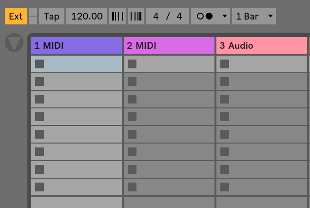Click the round triangle browser toggle
This screenshot has height=208, width=310.
tap(14, 42)
